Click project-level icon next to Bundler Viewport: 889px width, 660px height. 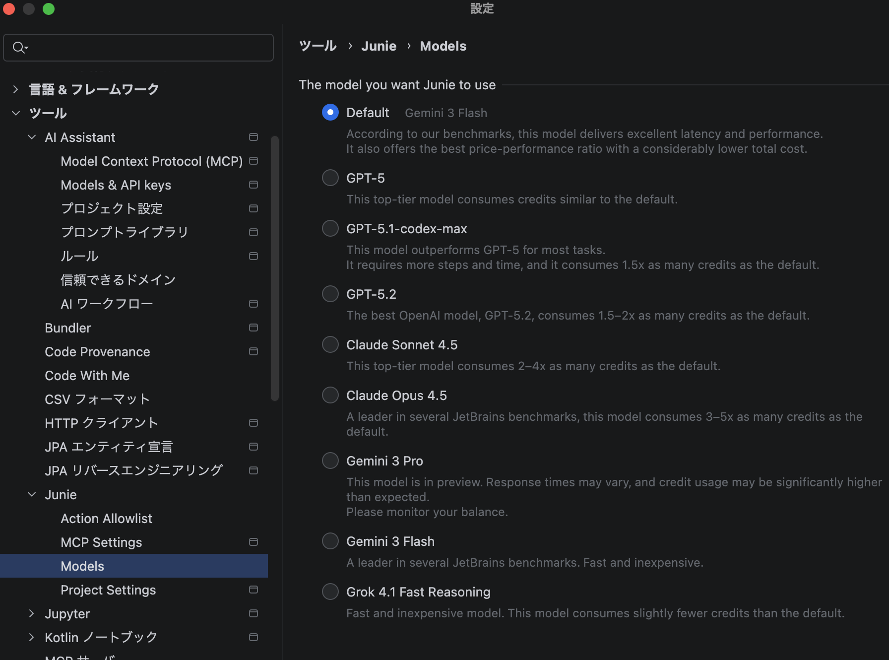(253, 328)
